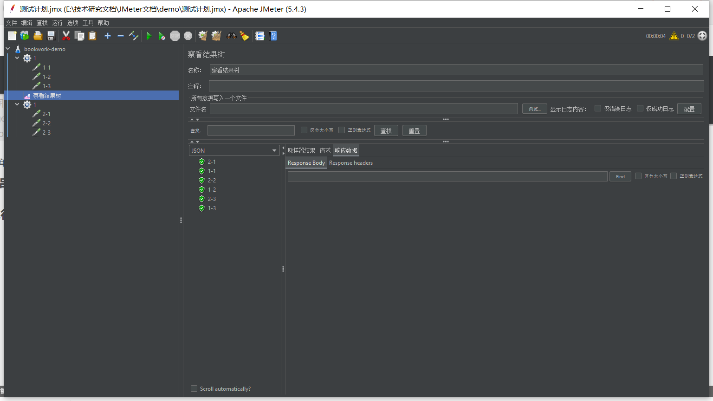This screenshot has height=401, width=713.
Task: Click Start no pauses icon
Action: coord(162,36)
